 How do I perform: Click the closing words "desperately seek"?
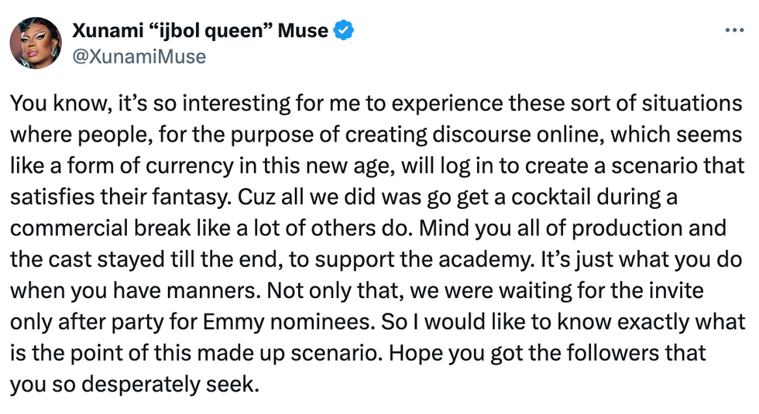point(172,385)
